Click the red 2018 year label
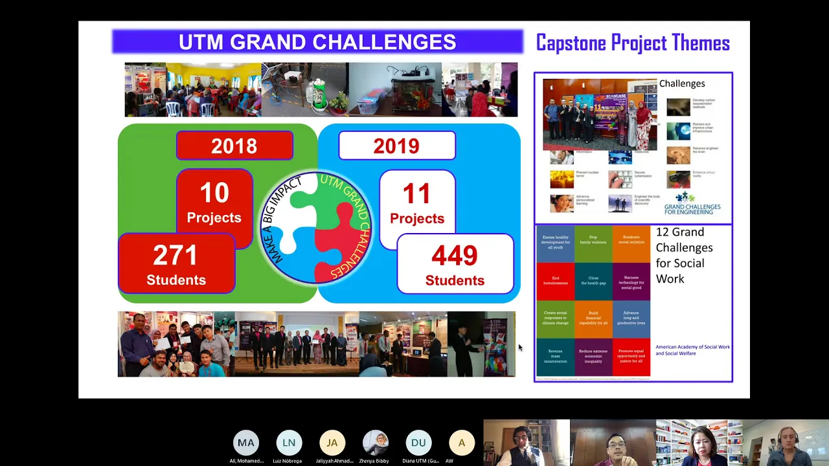The height and width of the screenshot is (466, 829). tap(234, 146)
